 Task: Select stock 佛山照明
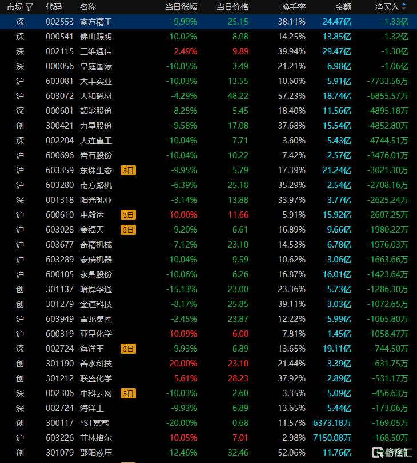pyautogui.click(x=96, y=37)
